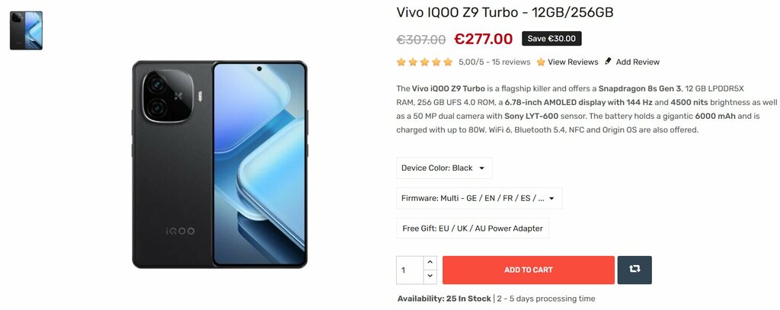Image resolution: width=780 pixels, height=310 pixels.
Task: Click the Save €30.00 badge
Action: tap(551, 39)
